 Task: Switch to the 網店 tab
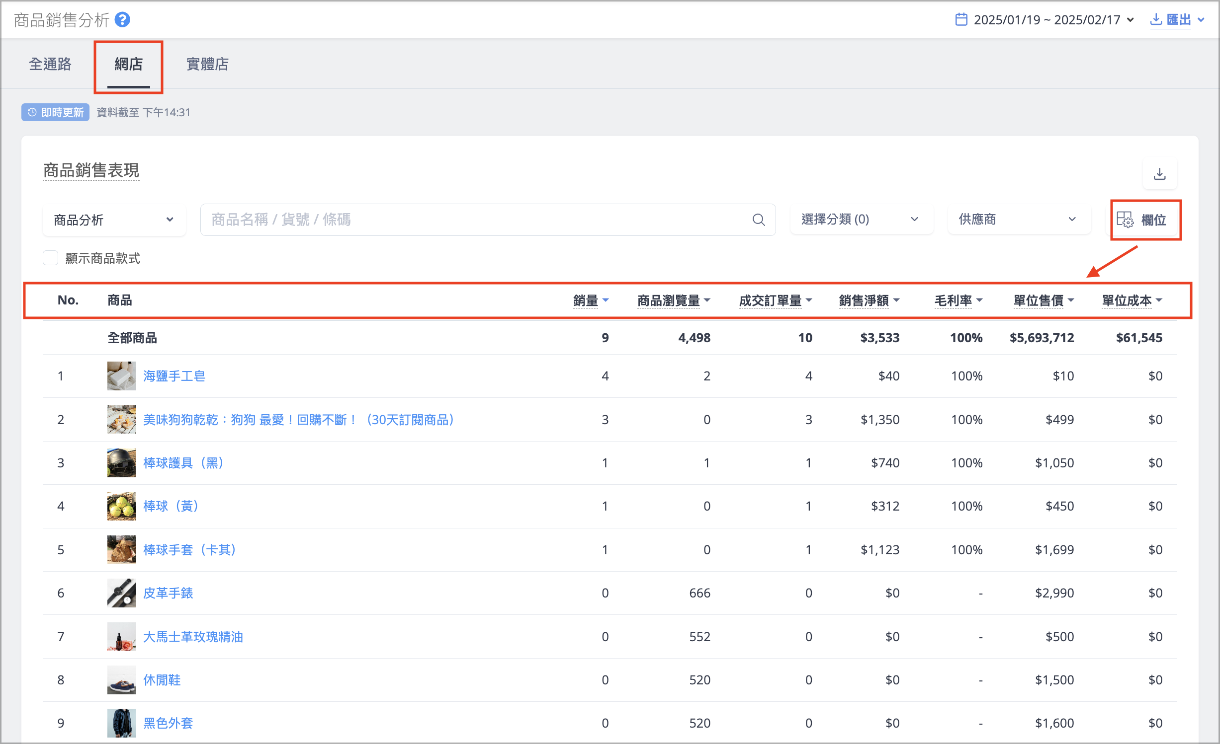(x=129, y=64)
